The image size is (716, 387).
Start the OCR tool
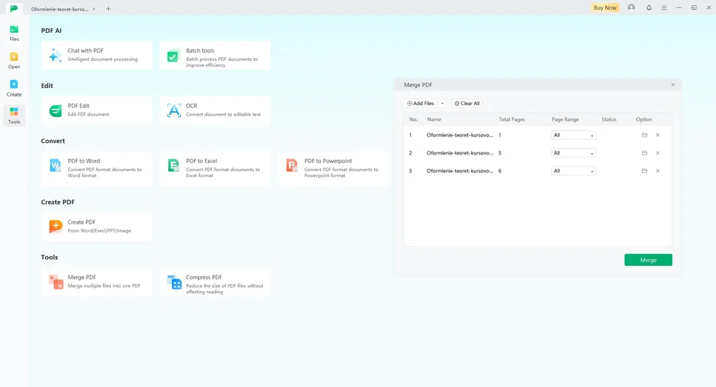click(215, 110)
